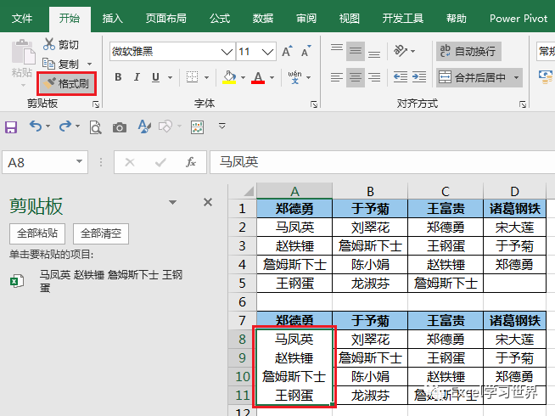
Task: Click the camera snapshot icon
Action: [x=120, y=127]
